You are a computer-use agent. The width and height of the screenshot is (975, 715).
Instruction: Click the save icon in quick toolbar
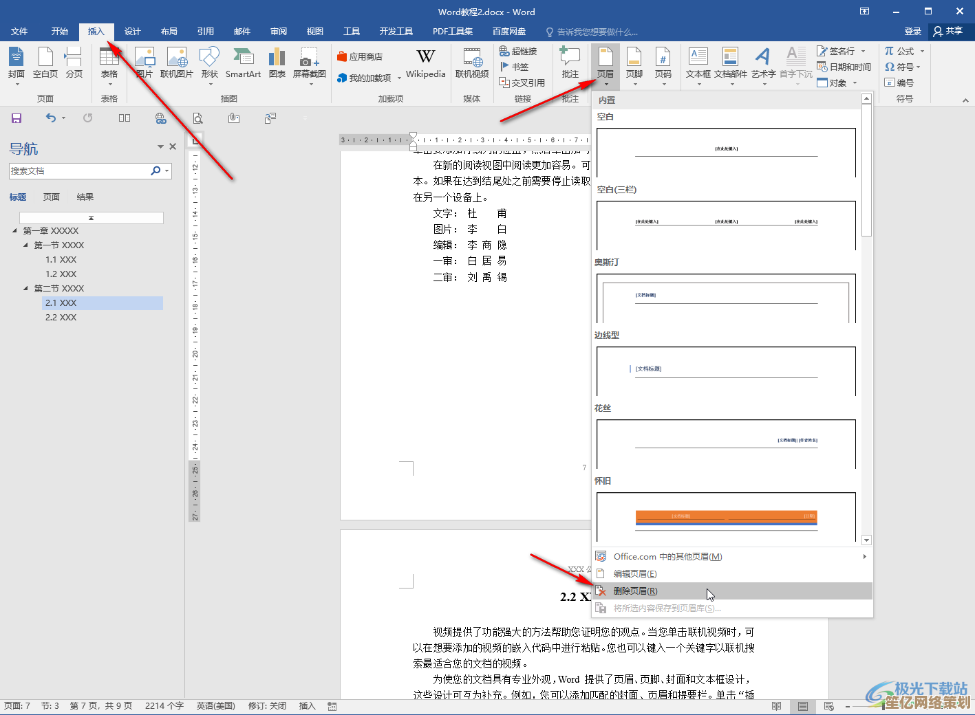click(x=17, y=118)
